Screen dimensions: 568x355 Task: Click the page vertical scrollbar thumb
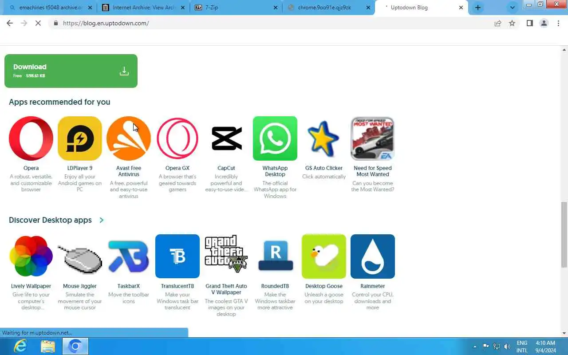(564, 234)
